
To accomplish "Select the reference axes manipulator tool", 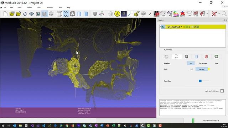I will tap(130, 14).
